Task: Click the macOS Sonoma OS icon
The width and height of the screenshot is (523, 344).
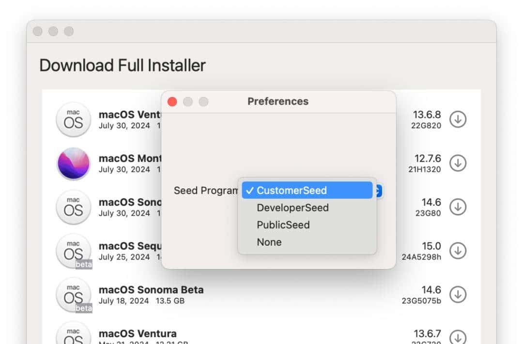Action: (x=73, y=207)
